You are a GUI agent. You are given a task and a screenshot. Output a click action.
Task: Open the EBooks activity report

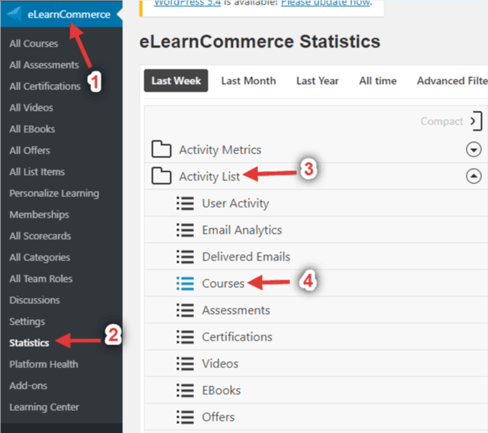(x=221, y=390)
